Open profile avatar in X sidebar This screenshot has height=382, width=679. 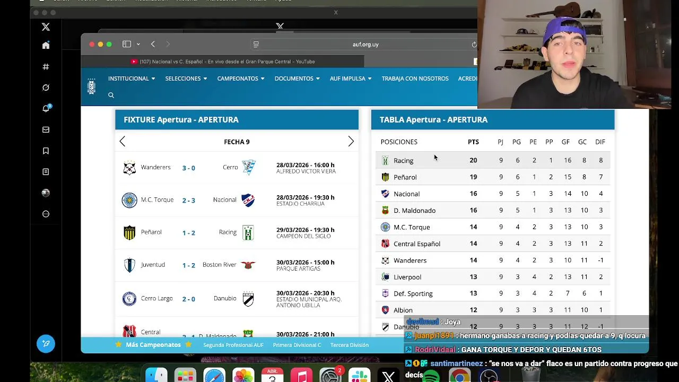tap(46, 193)
